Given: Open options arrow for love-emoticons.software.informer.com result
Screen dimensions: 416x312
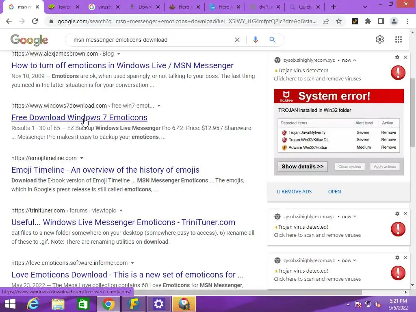Looking at the screenshot, I should coord(132,263).
